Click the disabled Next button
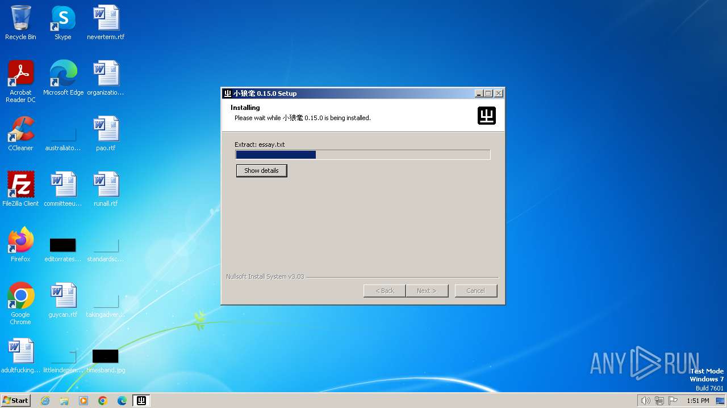This screenshot has height=408, width=727. (x=427, y=291)
